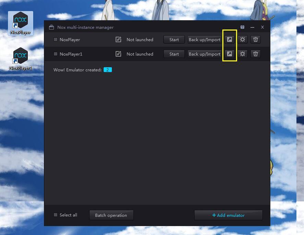Click the 'Wow! Emulator created:' label
Screen dimensions: 304x235
78,70
